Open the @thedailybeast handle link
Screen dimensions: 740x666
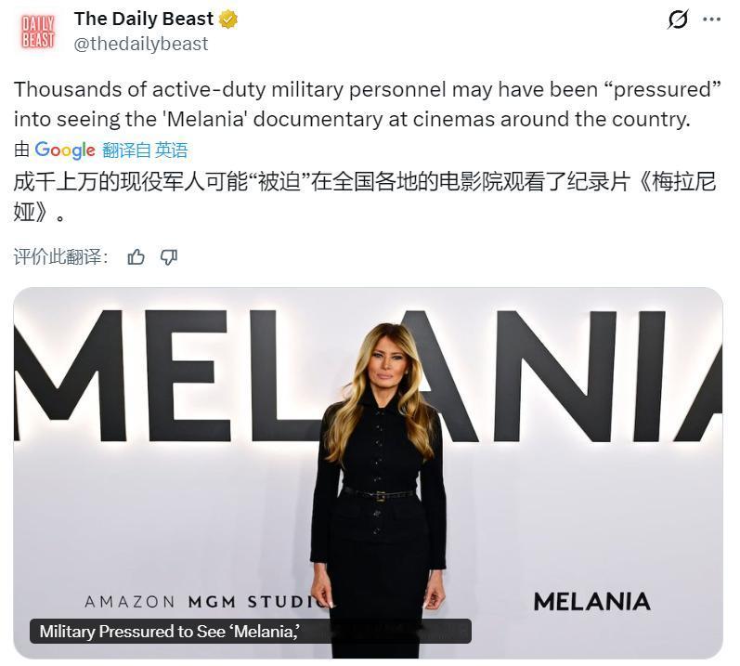point(141,44)
